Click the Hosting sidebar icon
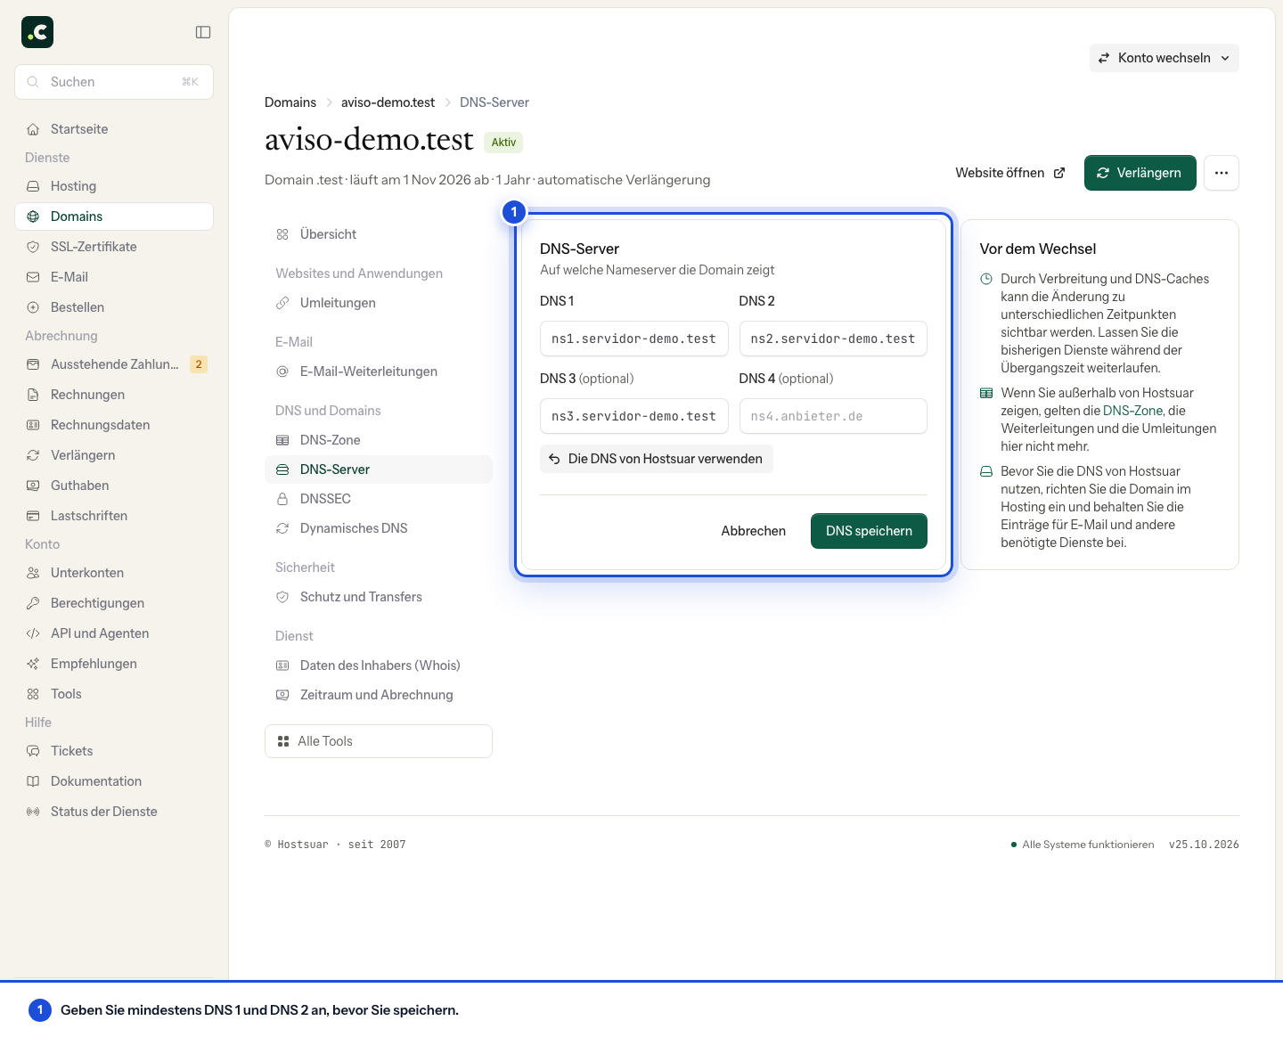The image size is (1283, 1037). [x=33, y=186]
